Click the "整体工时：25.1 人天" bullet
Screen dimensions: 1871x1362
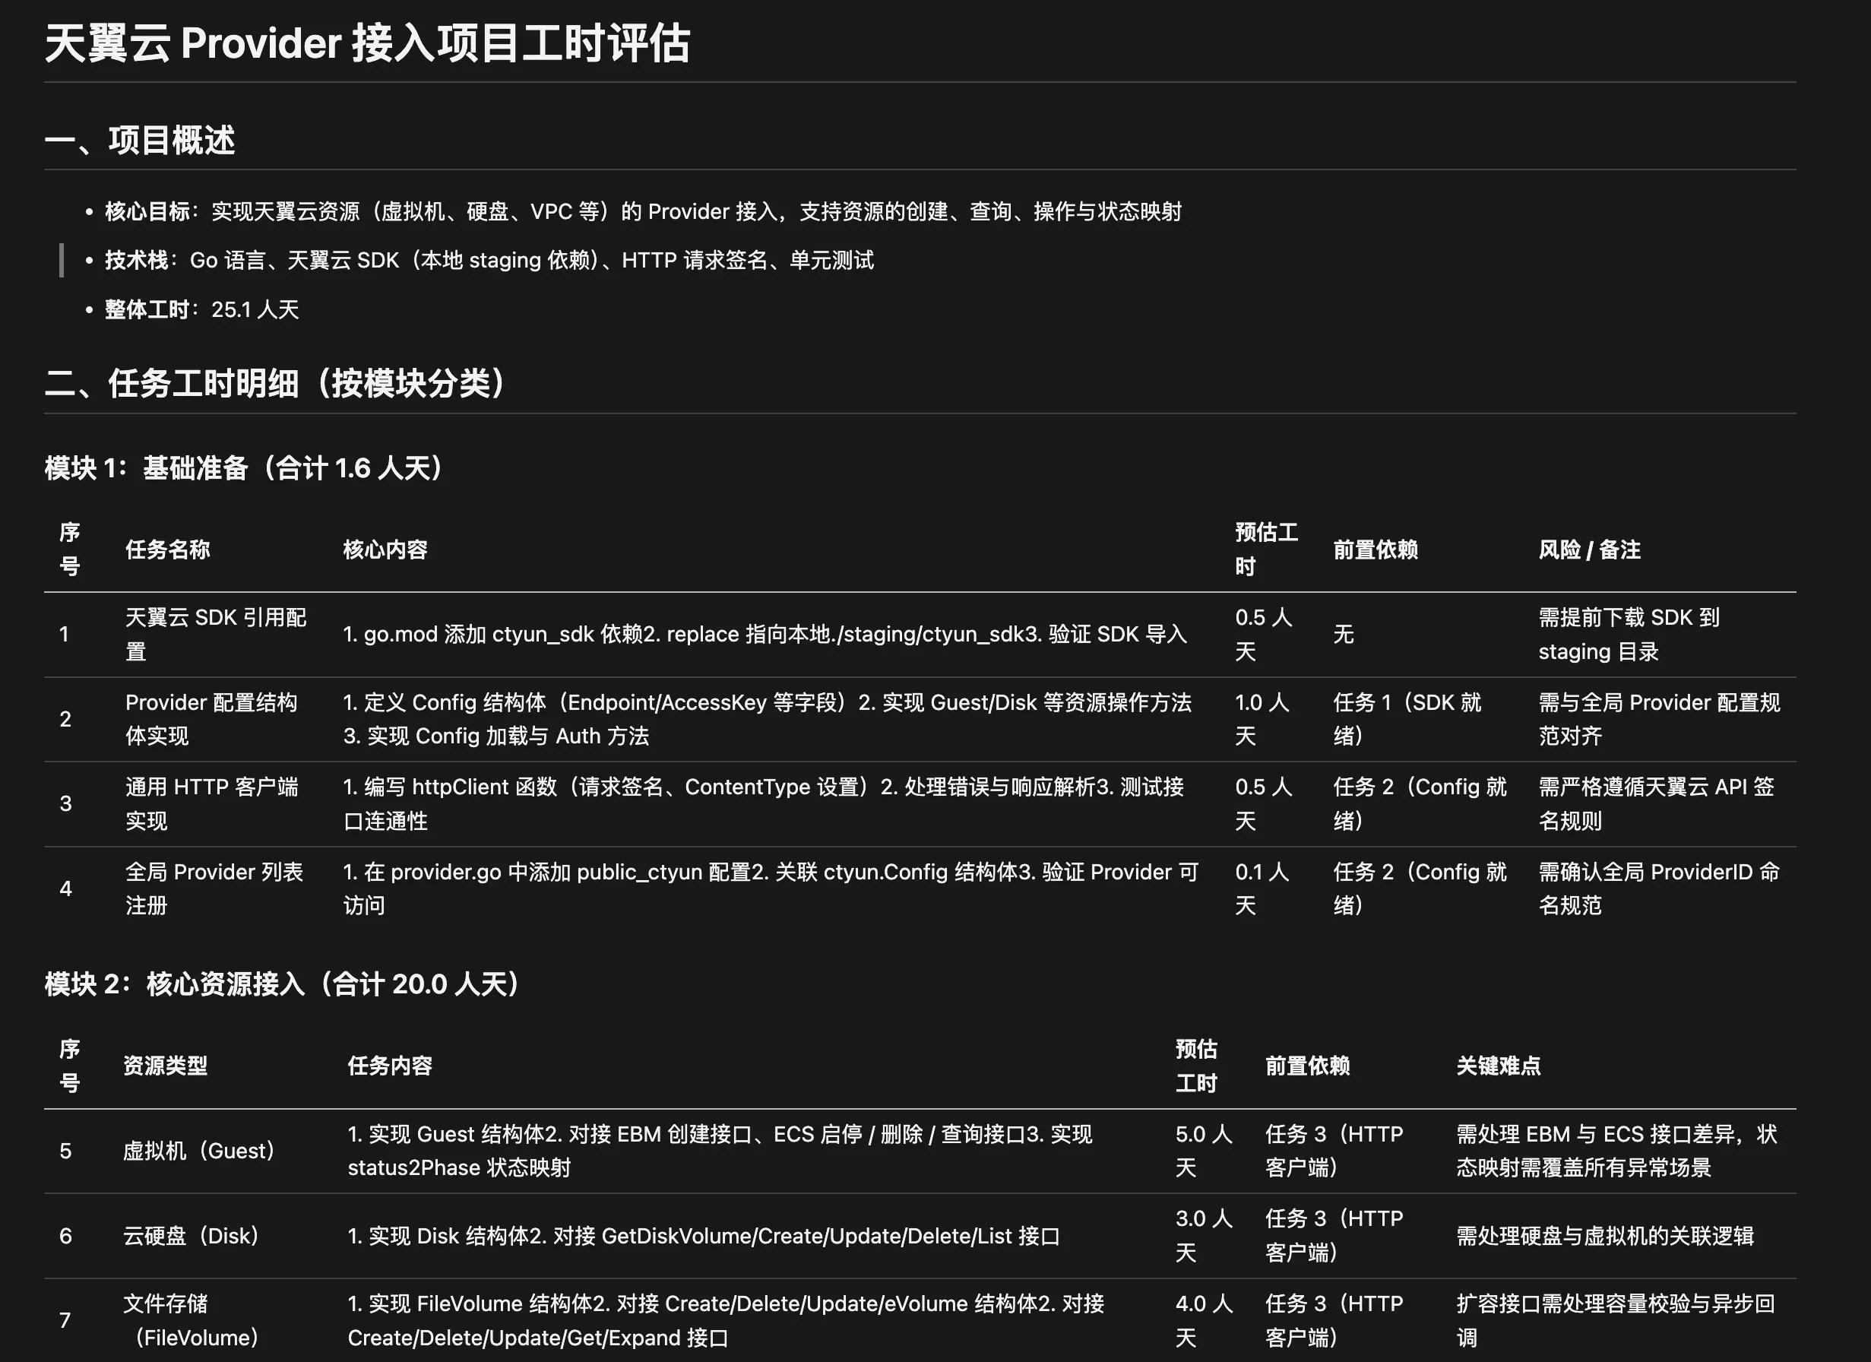pos(201,310)
